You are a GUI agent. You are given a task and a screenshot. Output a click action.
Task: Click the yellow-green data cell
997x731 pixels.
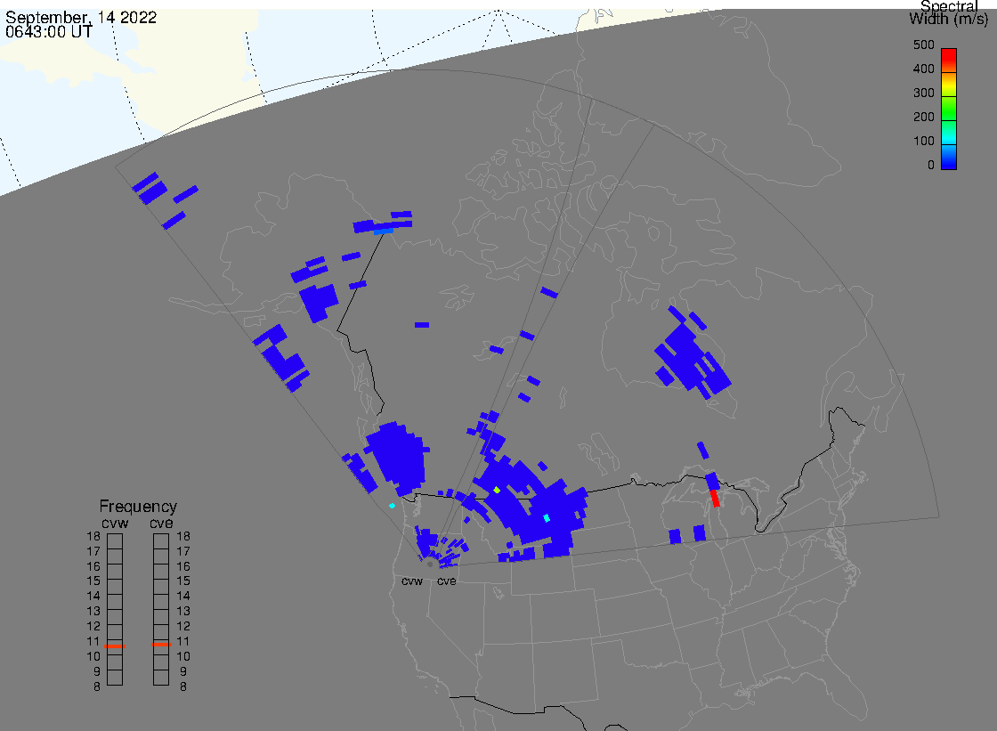(497, 490)
